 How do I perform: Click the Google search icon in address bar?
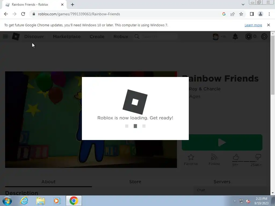[x=224, y=14]
